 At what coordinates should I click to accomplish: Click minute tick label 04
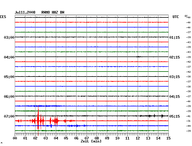tap(56, 138)
